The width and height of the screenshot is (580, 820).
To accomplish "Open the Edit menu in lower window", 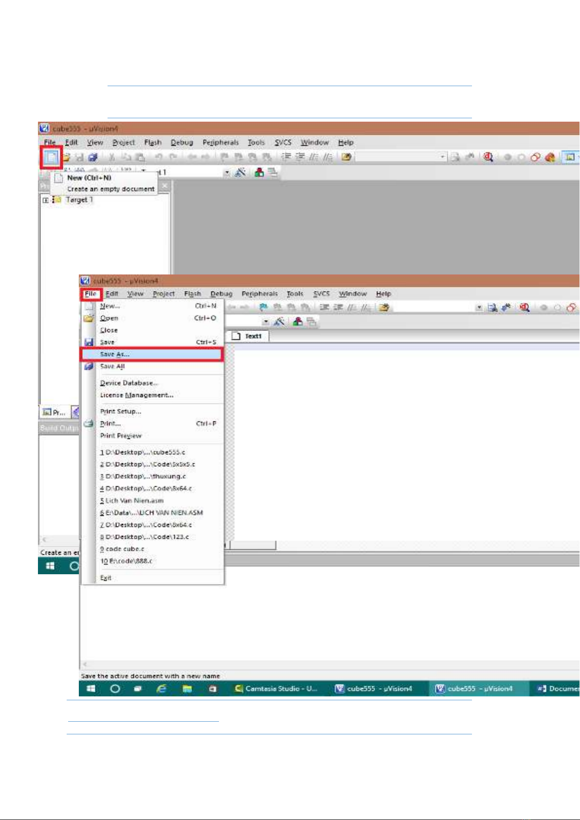I will (x=112, y=294).
